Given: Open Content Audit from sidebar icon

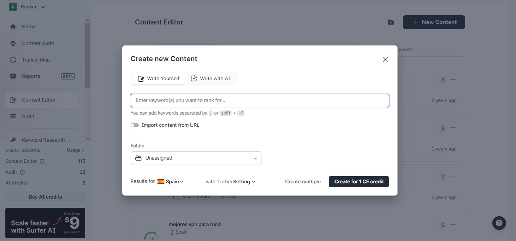Looking at the screenshot, I should point(13,44).
